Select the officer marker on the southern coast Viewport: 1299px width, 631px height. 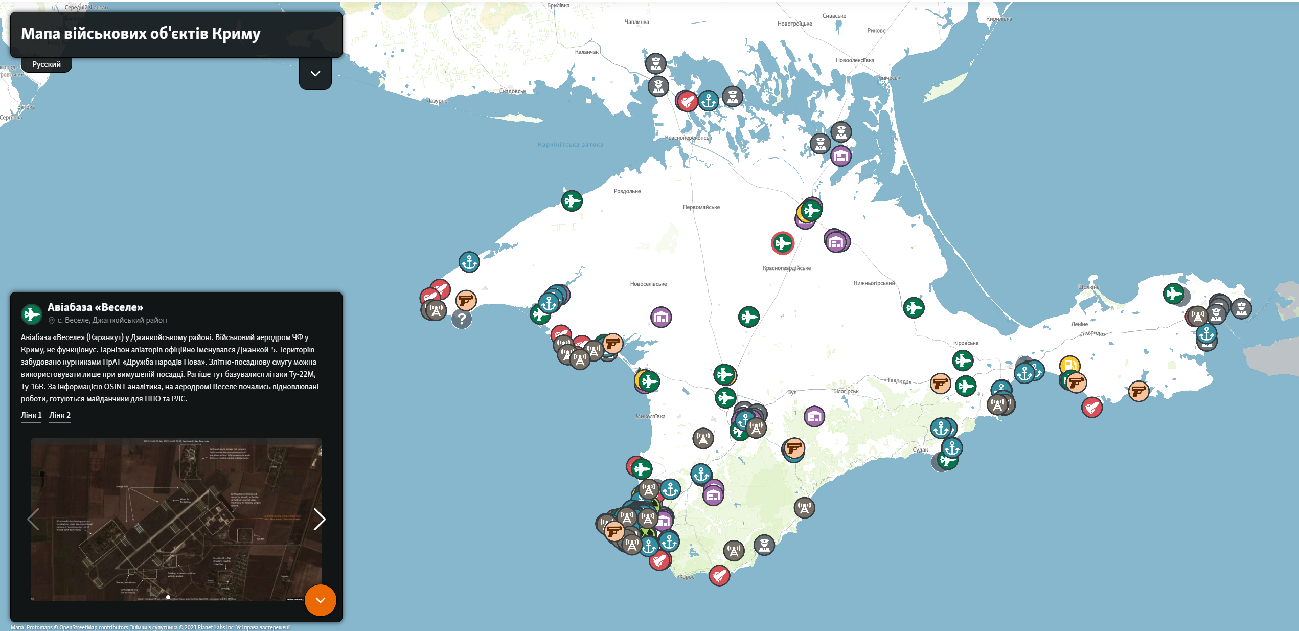tap(764, 545)
